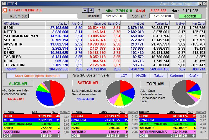The width and height of the screenshot is (209, 140).
Task: Sort by HTAciklama column header
Action: click(24, 24)
